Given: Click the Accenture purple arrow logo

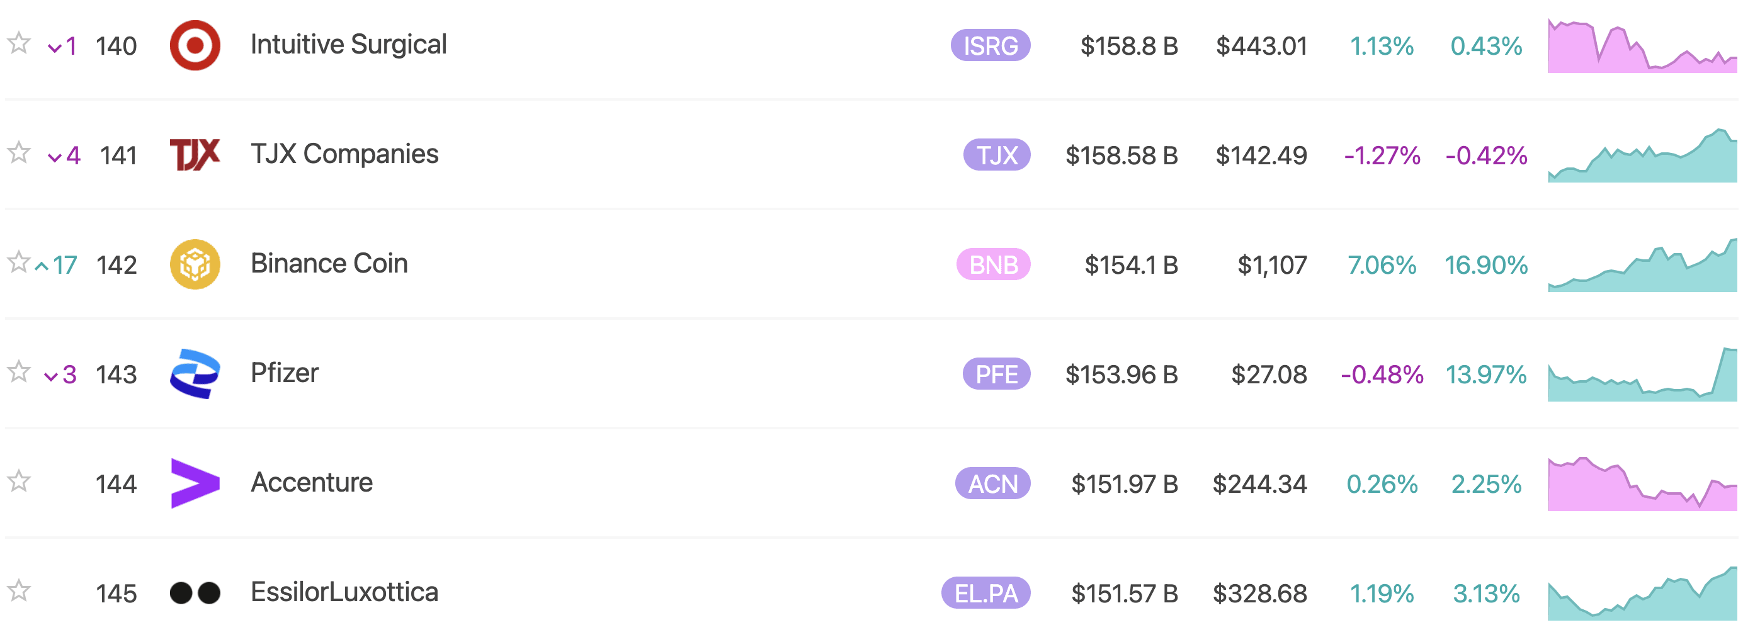Looking at the screenshot, I should 195,483.
